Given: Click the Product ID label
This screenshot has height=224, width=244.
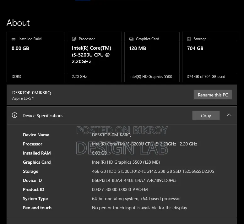Looking at the screenshot, I should click(34, 189).
